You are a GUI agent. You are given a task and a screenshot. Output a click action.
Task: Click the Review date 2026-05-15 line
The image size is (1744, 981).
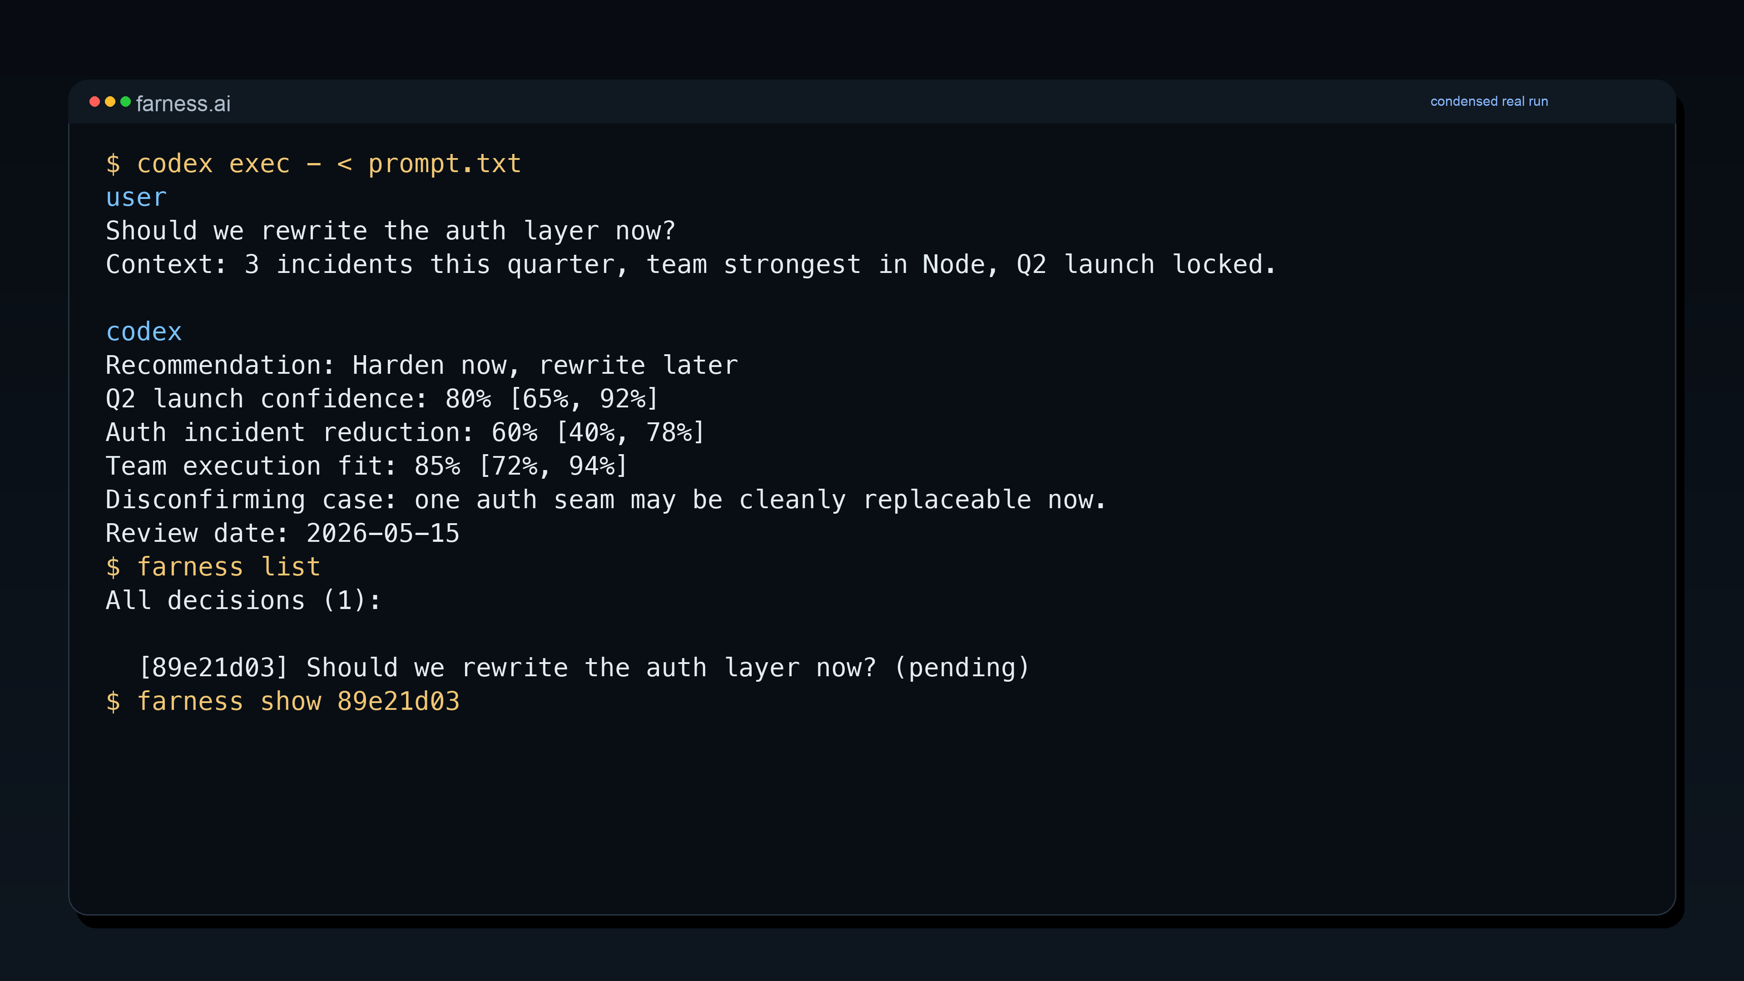282,534
